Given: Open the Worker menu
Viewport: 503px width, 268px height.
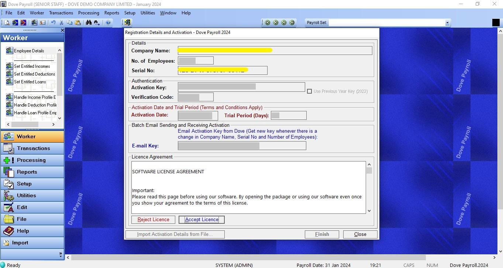Looking at the screenshot, I should 37,13.
